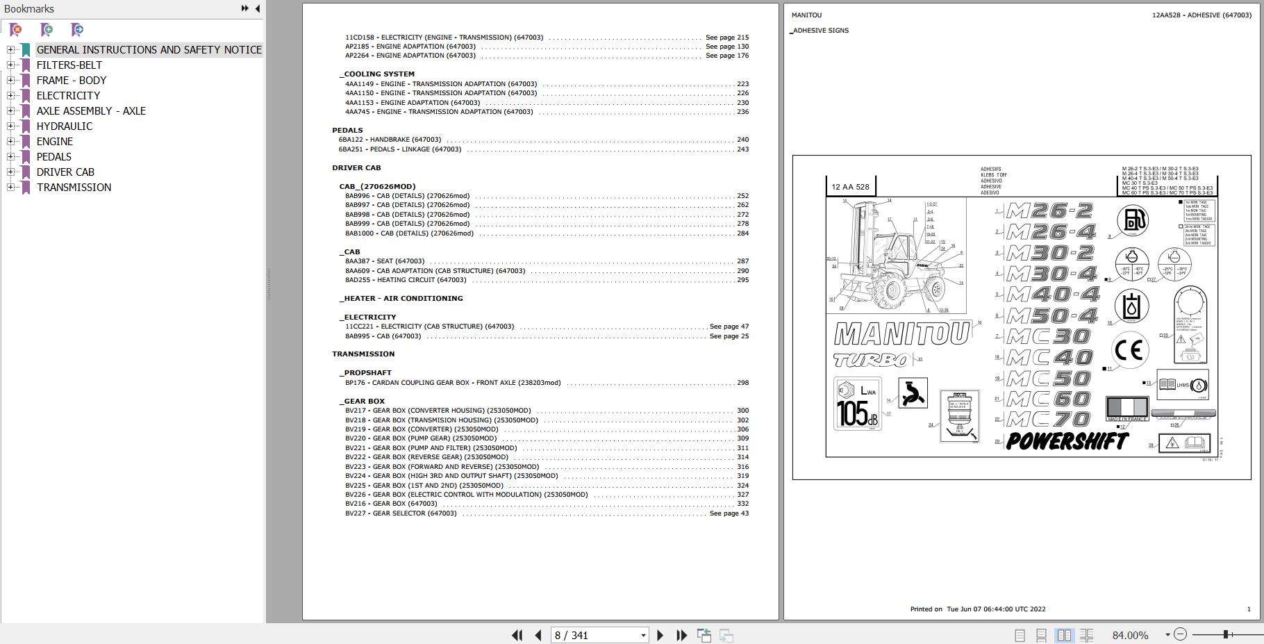Click the purple bookmark icon beside ELECTRICITY
Screen dimensions: 1264x644
click(26, 96)
